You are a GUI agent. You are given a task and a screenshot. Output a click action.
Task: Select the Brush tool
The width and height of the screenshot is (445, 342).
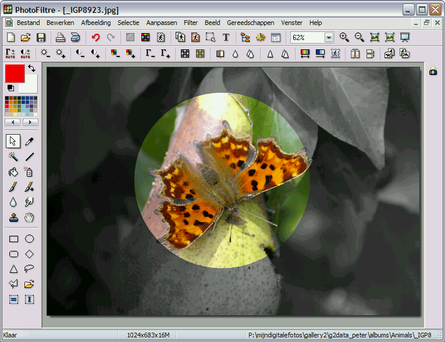coord(13,187)
